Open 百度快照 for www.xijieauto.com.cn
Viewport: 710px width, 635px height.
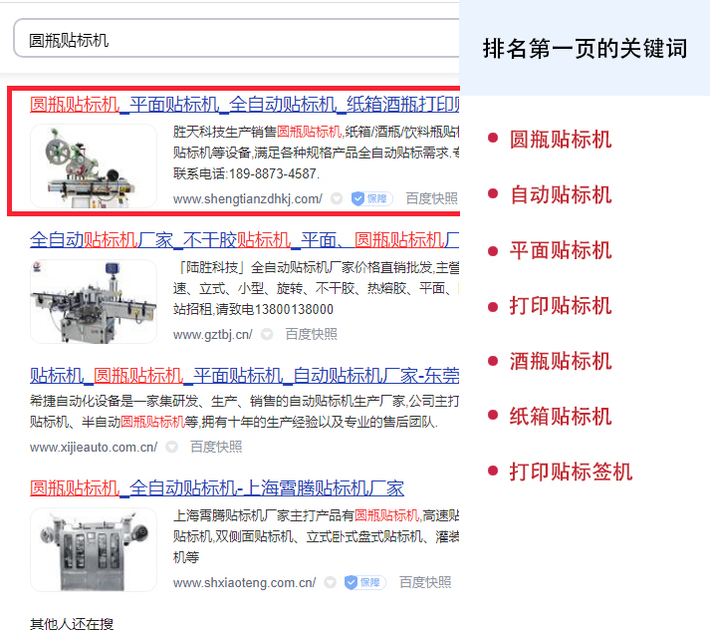[x=216, y=447]
